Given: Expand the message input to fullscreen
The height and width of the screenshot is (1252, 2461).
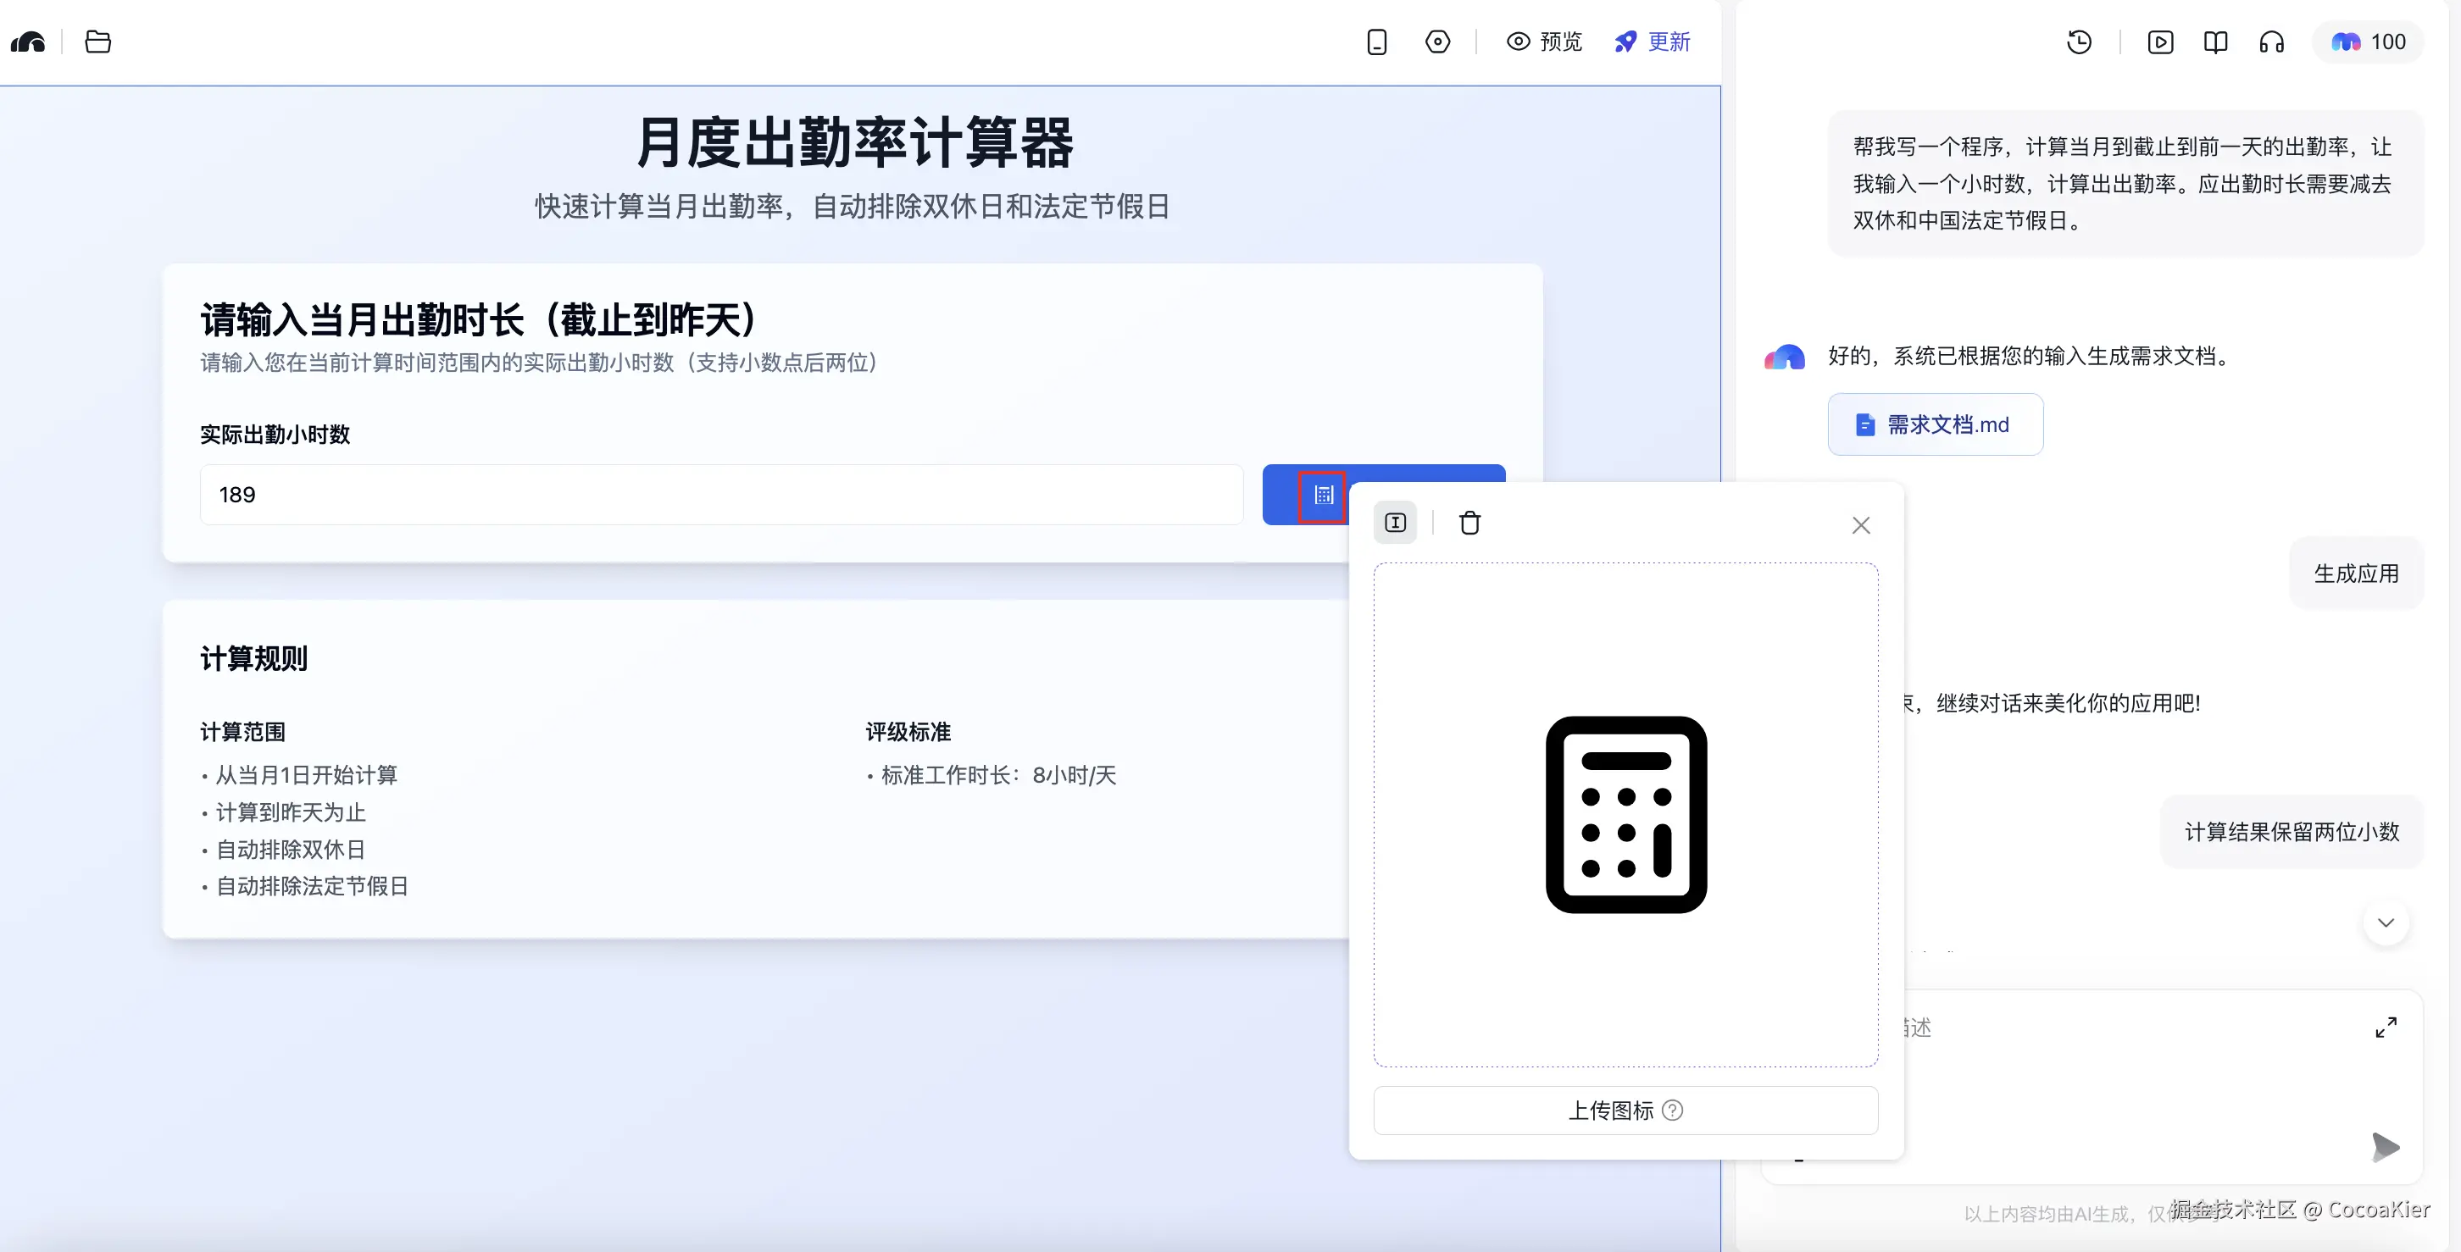Looking at the screenshot, I should pos(2386,1027).
